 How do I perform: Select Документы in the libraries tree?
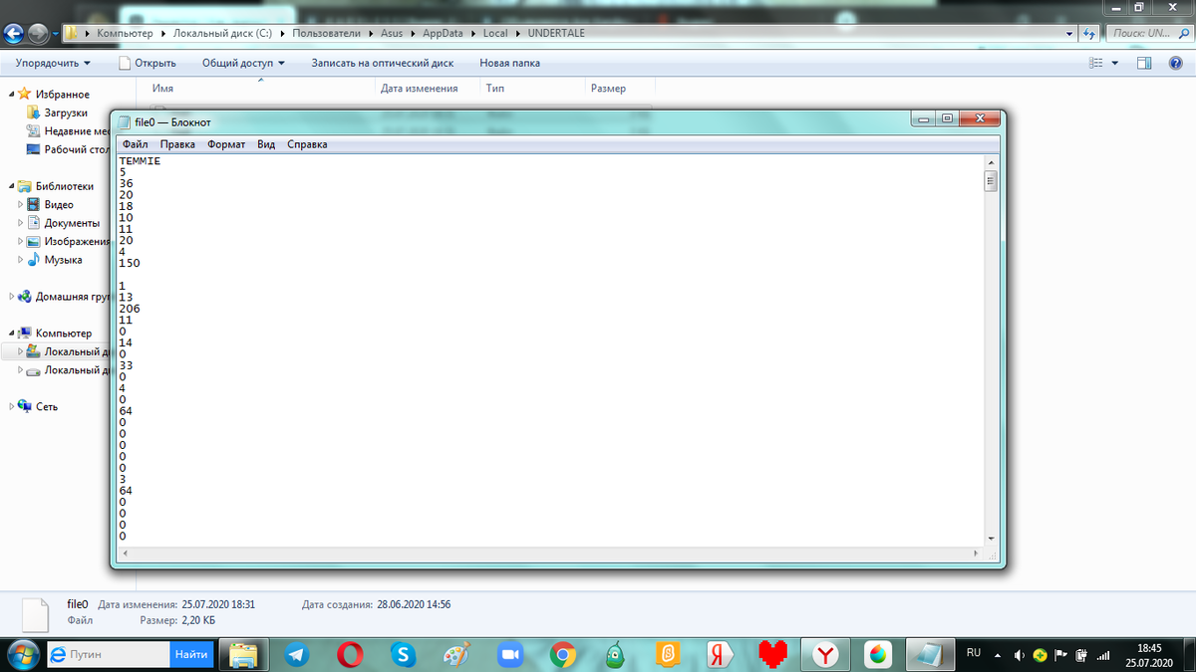click(x=72, y=223)
